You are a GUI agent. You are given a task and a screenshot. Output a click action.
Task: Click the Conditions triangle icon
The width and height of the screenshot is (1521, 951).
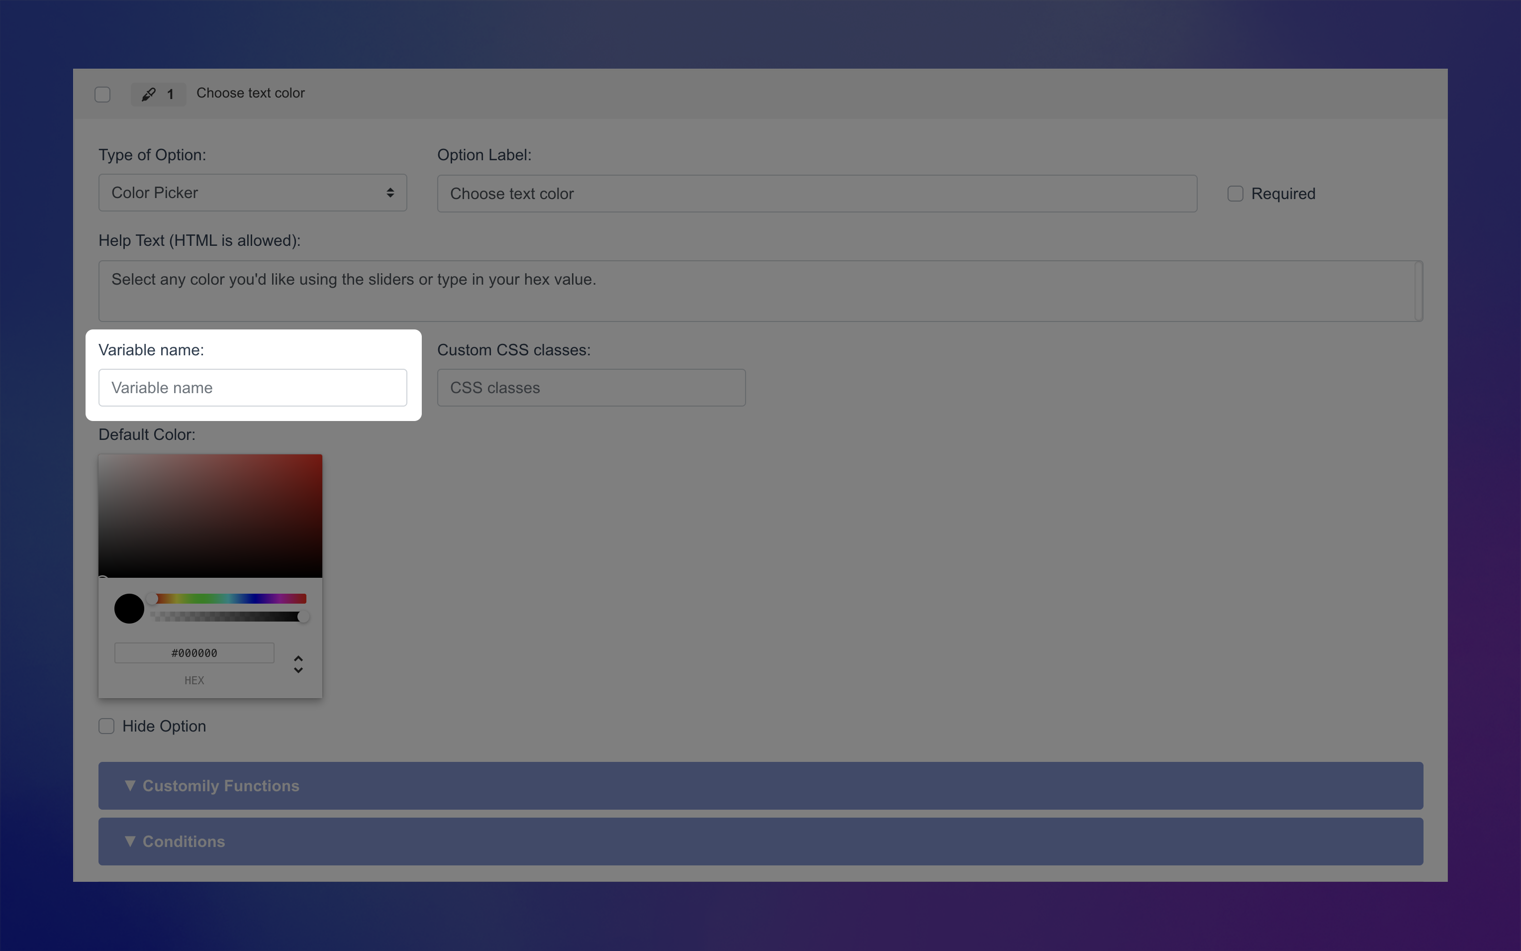point(130,841)
